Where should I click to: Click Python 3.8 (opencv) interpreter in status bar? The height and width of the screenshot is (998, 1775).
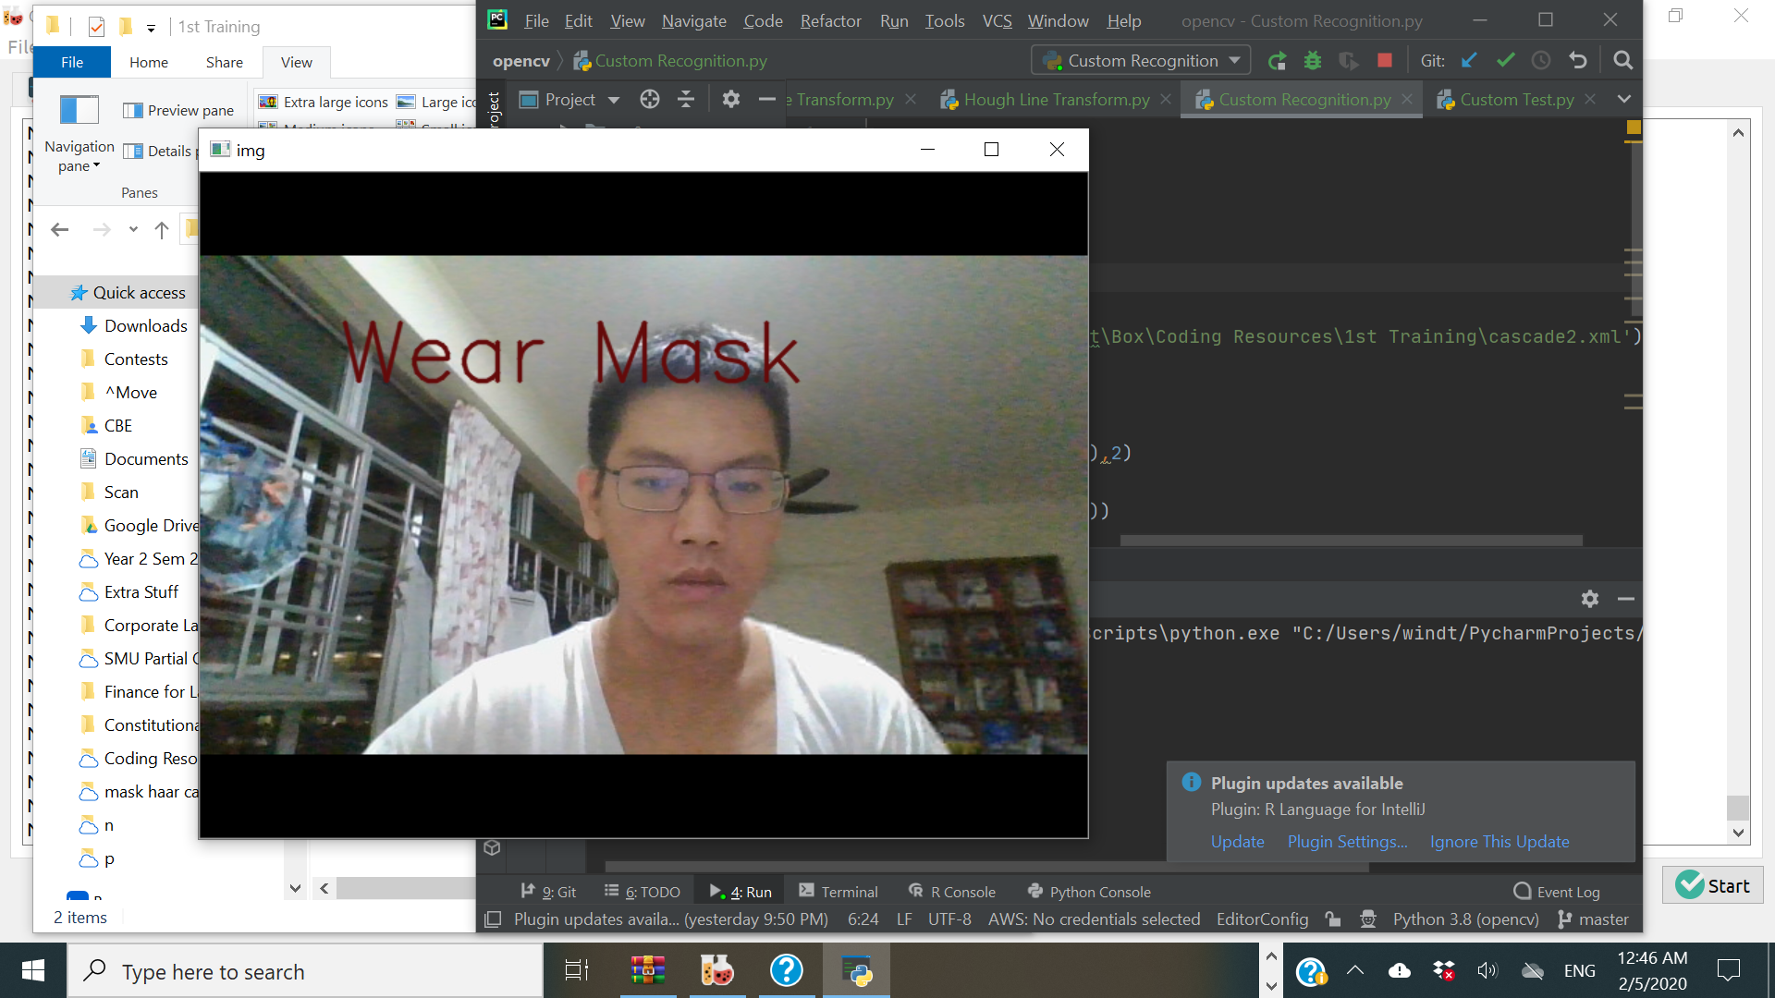[1465, 919]
